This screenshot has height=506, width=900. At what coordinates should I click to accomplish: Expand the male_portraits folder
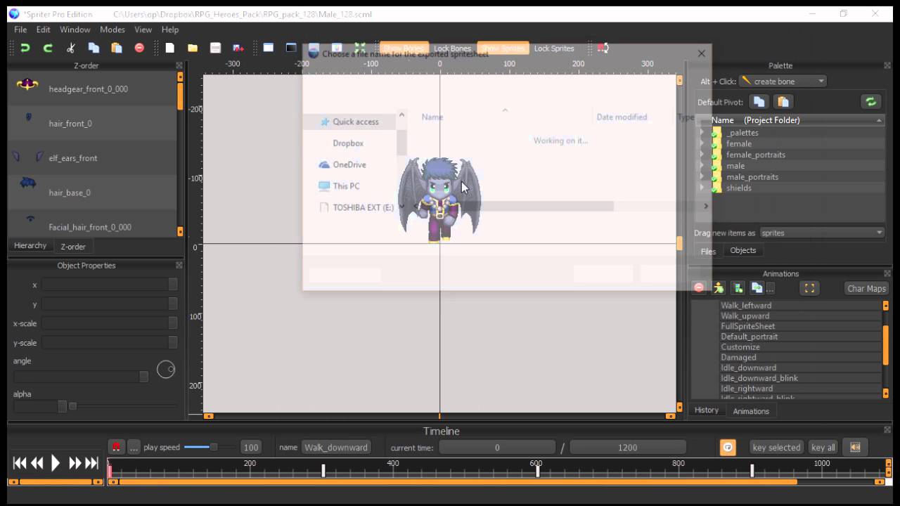[x=702, y=177]
